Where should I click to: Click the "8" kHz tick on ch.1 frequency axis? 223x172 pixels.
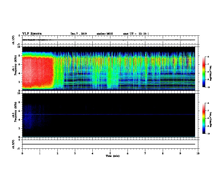pos(19,56)
